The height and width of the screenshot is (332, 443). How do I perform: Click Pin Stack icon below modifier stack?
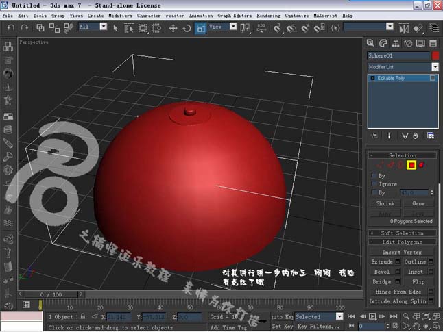pyautogui.click(x=375, y=136)
